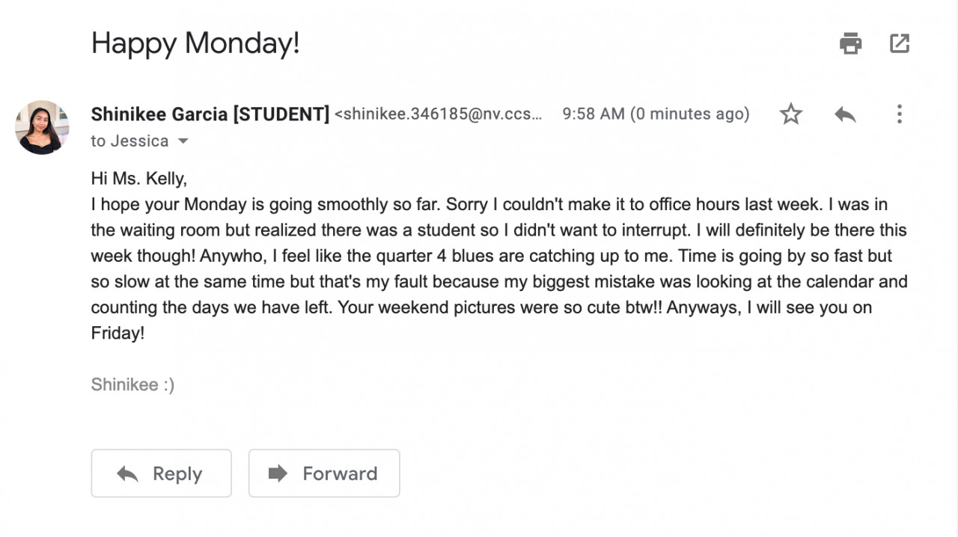Screen dimensions: 958x537
Task: Click the 'Hi Ms. Kelly,' greeting line
Action: pyautogui.click(x=138, y=179)
